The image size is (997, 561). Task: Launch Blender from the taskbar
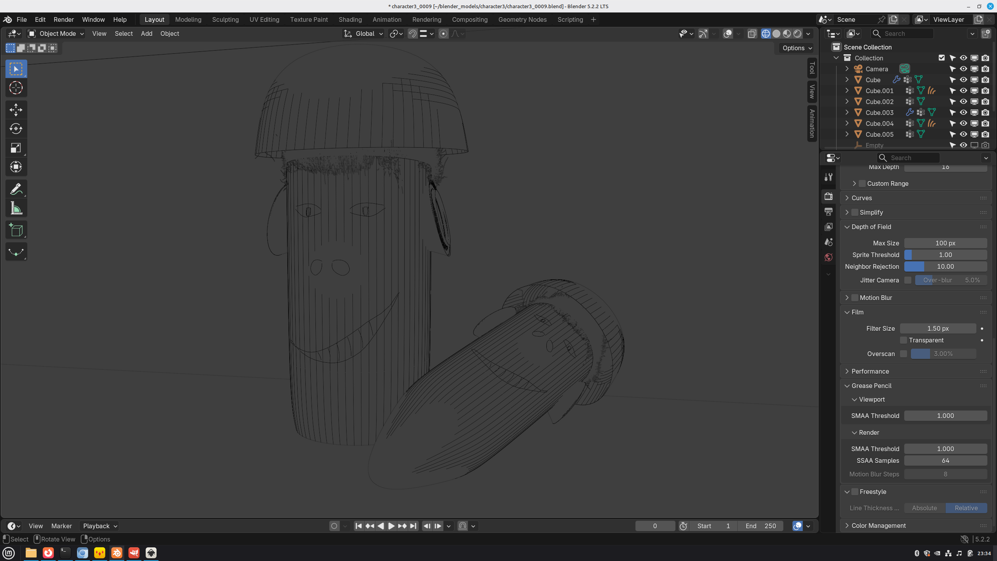coord(117,553)
